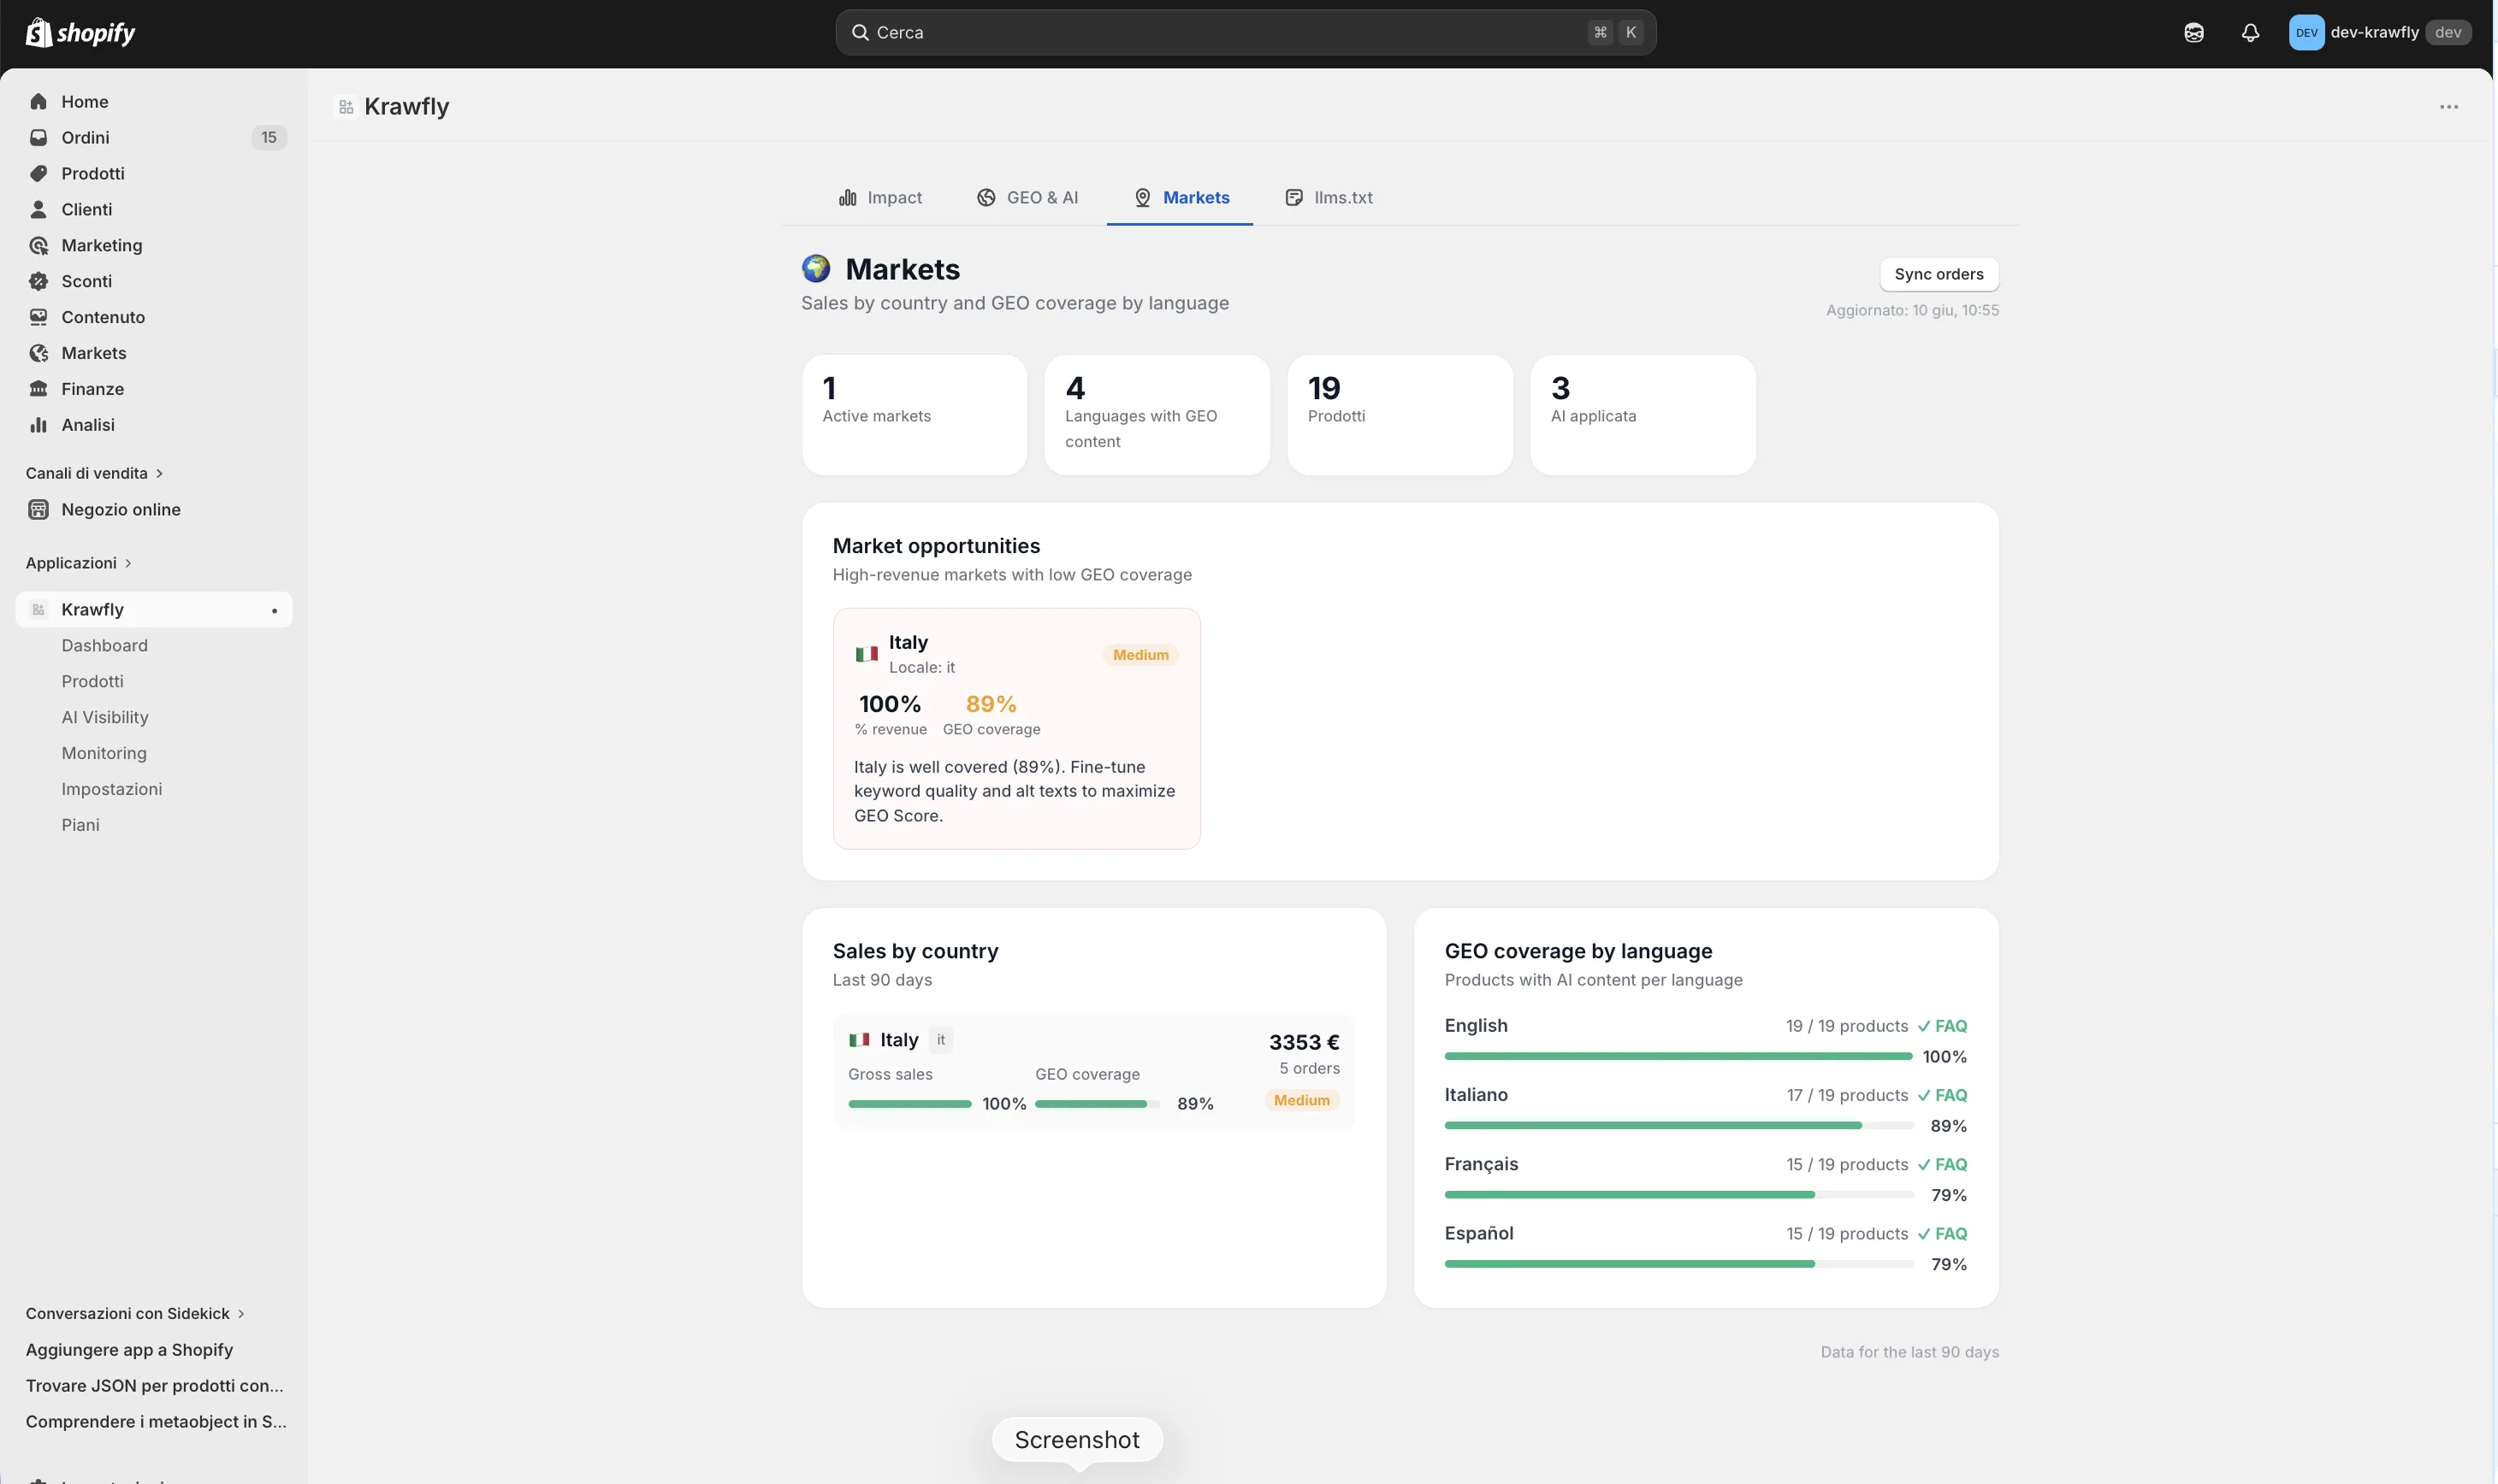2498x1484 pixels.
Task: Select the Markets tab
Action: [x=1180, y=197]
